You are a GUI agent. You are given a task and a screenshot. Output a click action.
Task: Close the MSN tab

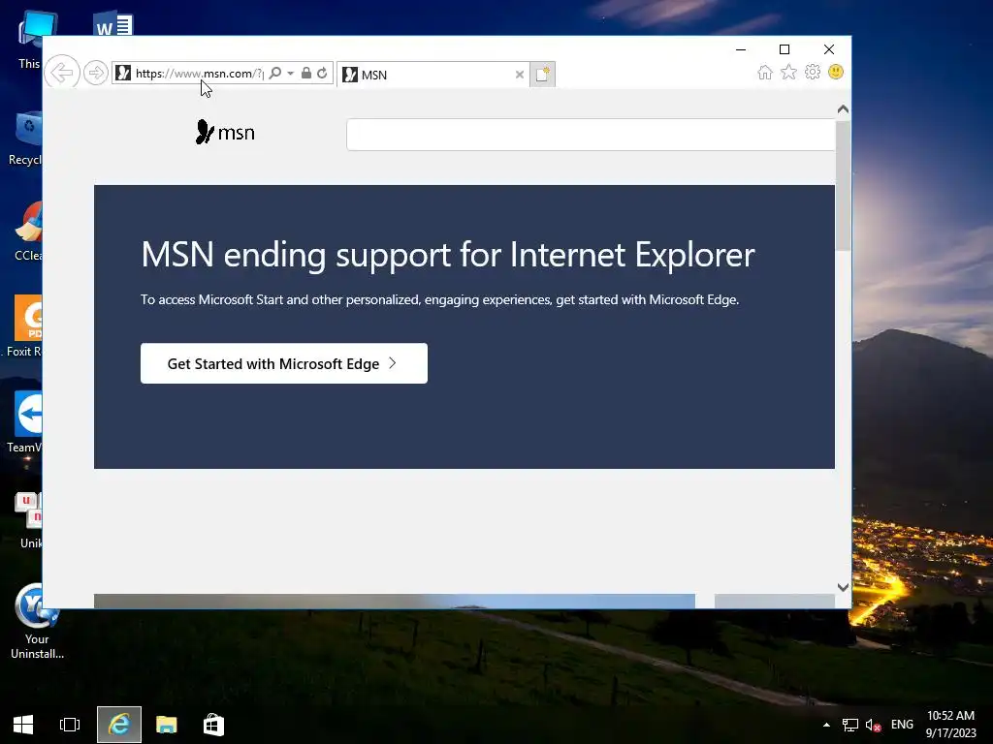pos(520,75)
